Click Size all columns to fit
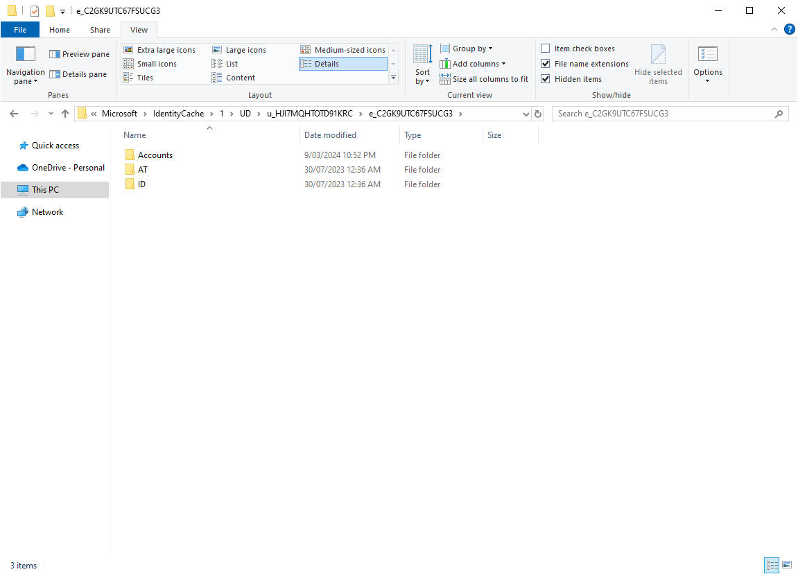This screenshot has height=574, width=798. coord(484,78)
